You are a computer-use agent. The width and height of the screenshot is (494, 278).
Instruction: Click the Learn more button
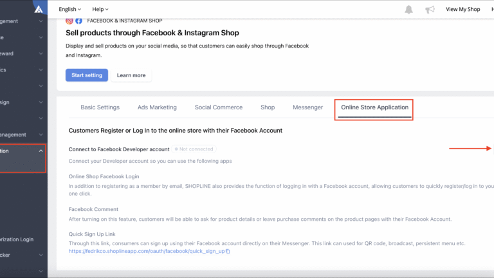point(131,75)
